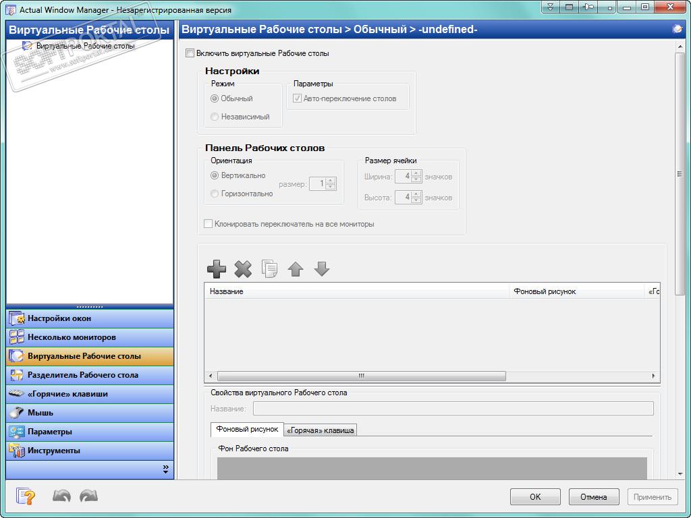The image size is (691, 518).
Task: Click the main panel vertical scrollbar thumb
Action: pos(680,173)
